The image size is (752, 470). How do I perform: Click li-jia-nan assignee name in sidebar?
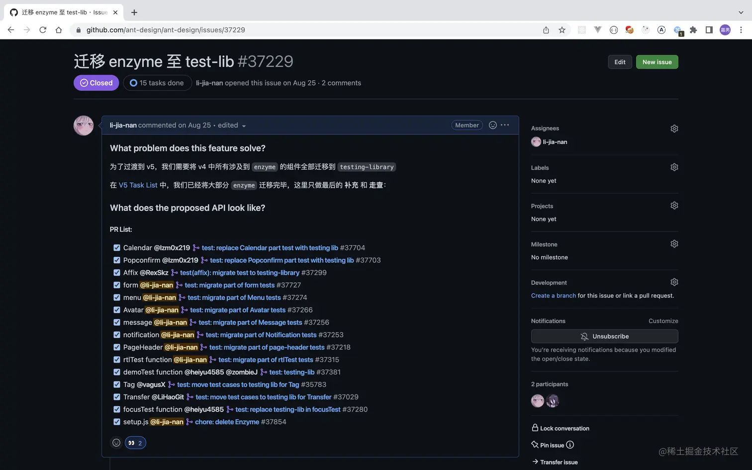tap(555, 142)
